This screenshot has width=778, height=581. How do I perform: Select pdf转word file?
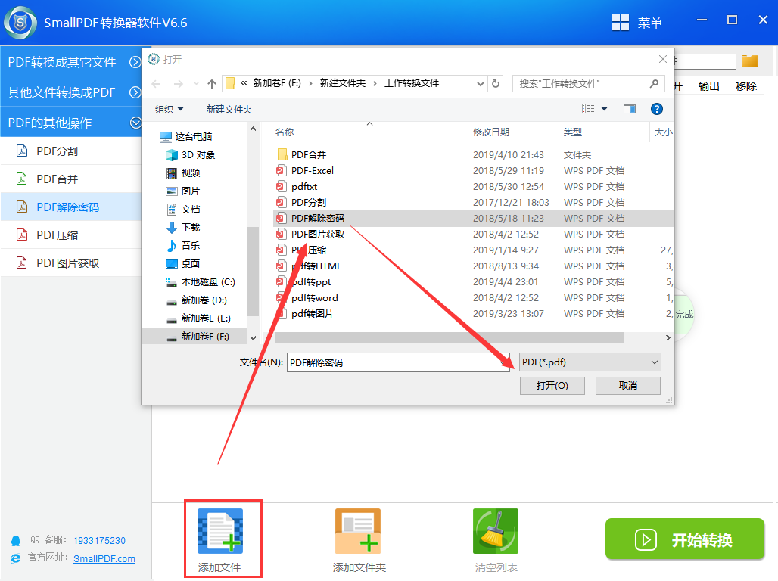pyautogui.click(x=307, y=298)
